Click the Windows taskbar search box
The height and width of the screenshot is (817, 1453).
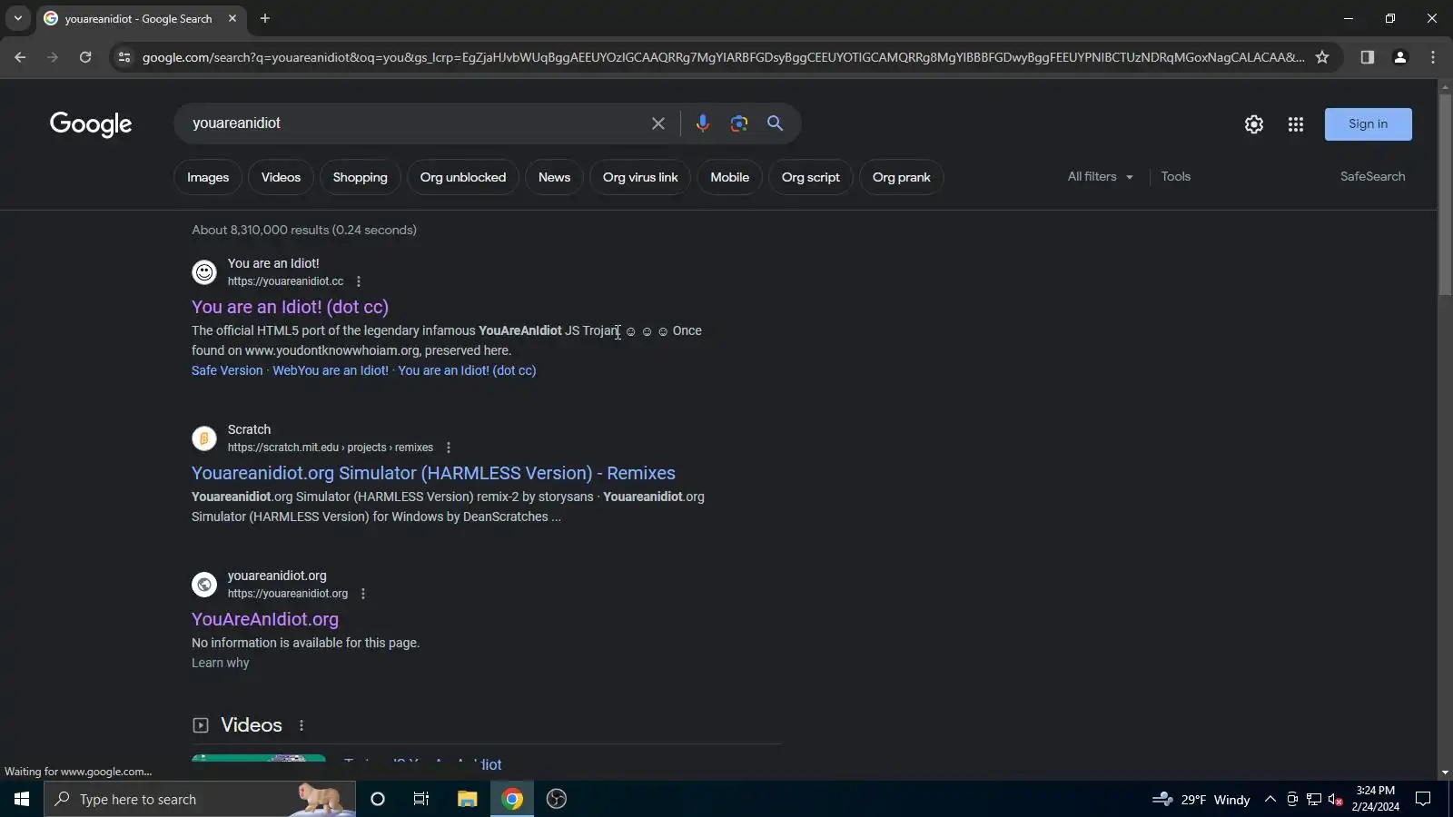coord(200,799)
